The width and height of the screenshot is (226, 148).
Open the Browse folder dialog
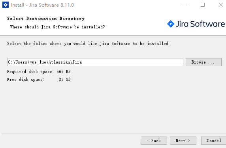203,62
